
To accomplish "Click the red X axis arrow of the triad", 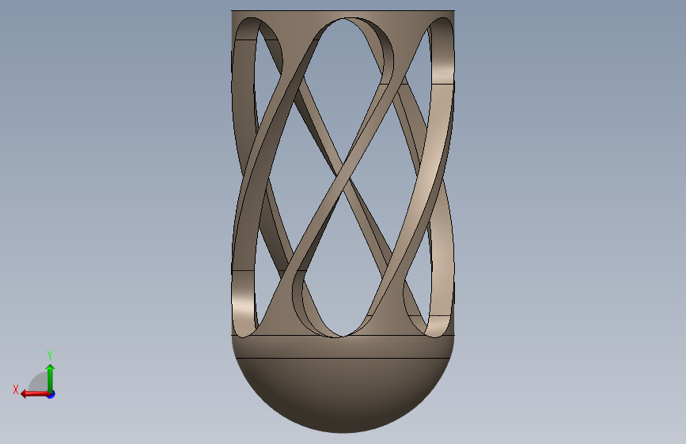I will point(35,394).
